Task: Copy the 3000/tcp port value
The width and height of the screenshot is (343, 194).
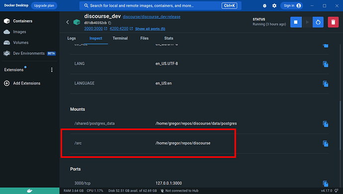Action: click(326, 184)
